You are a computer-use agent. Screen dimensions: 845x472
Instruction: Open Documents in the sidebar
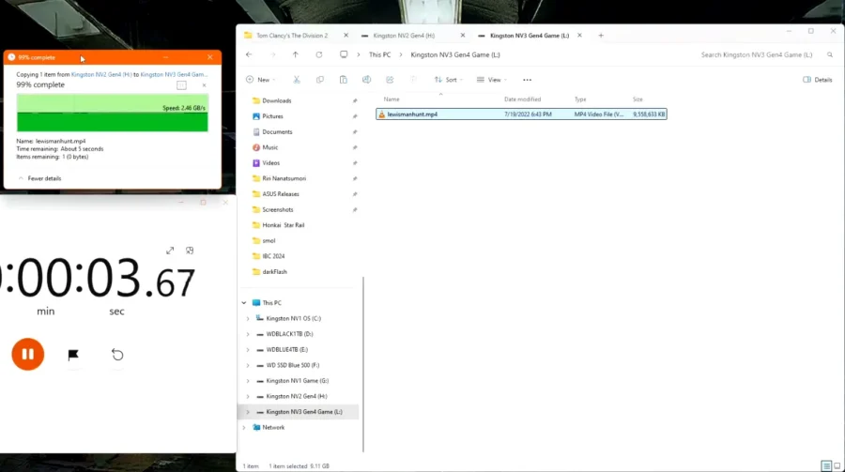(x=277, y=132)
